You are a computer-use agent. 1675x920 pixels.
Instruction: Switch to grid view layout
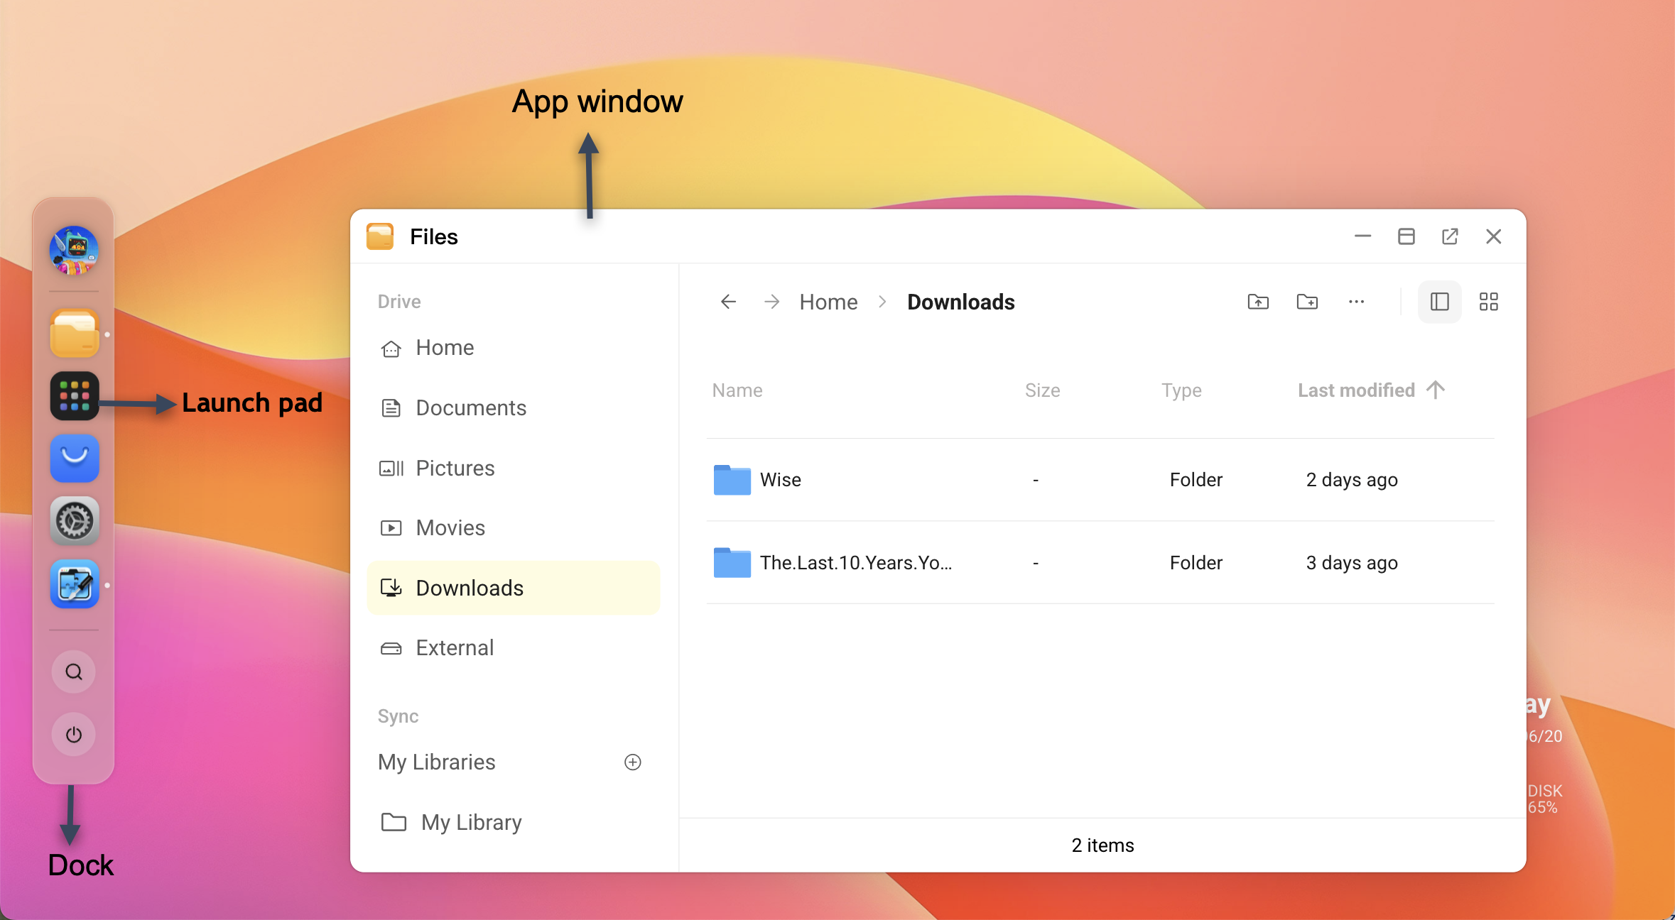pos(1489,302)
